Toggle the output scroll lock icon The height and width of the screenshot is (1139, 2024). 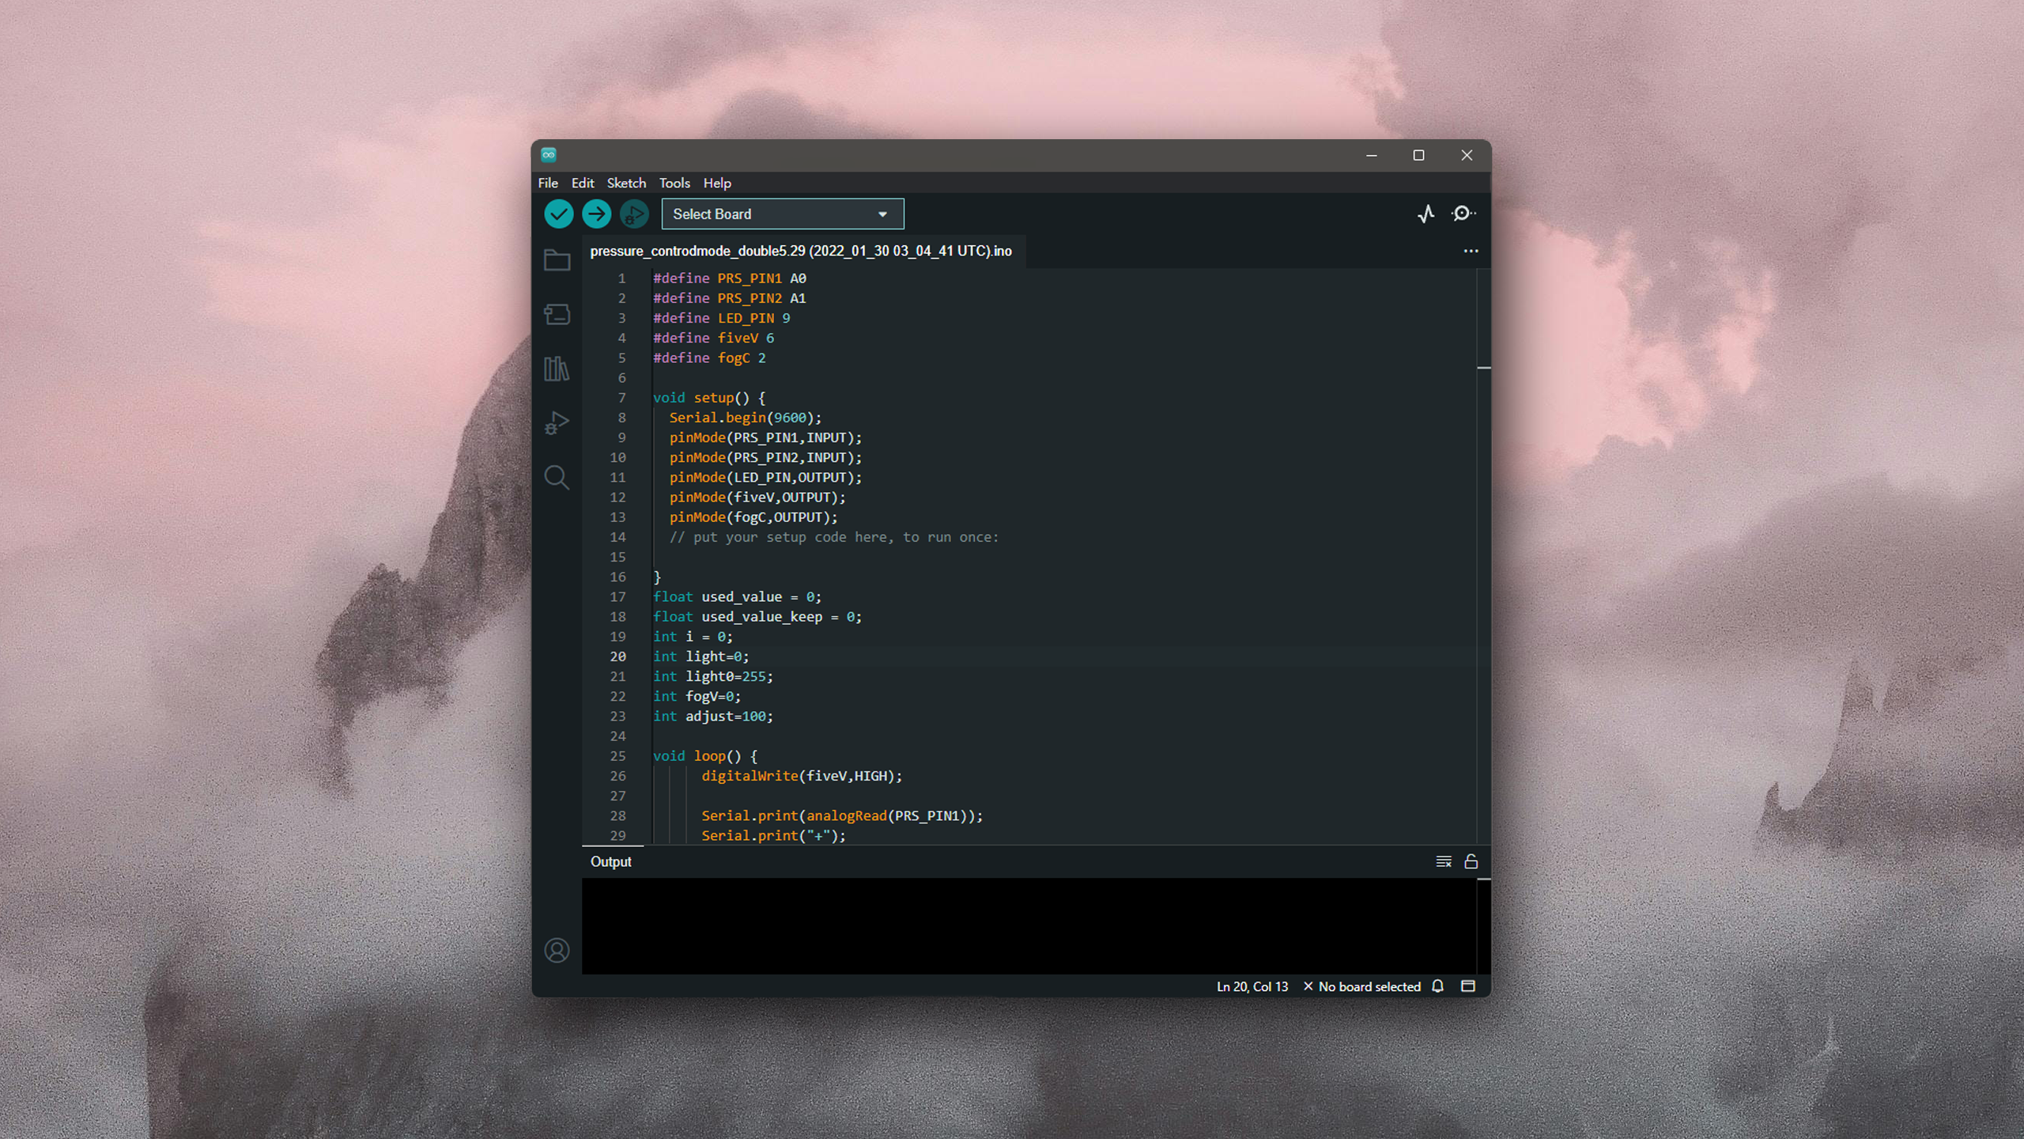click(x=1471, y=861)
